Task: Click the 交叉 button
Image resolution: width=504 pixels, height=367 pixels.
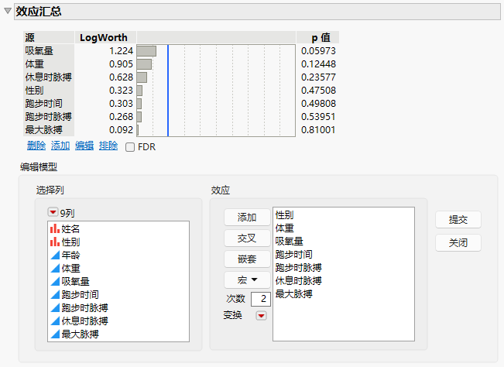Action: (x=247, y=238)
